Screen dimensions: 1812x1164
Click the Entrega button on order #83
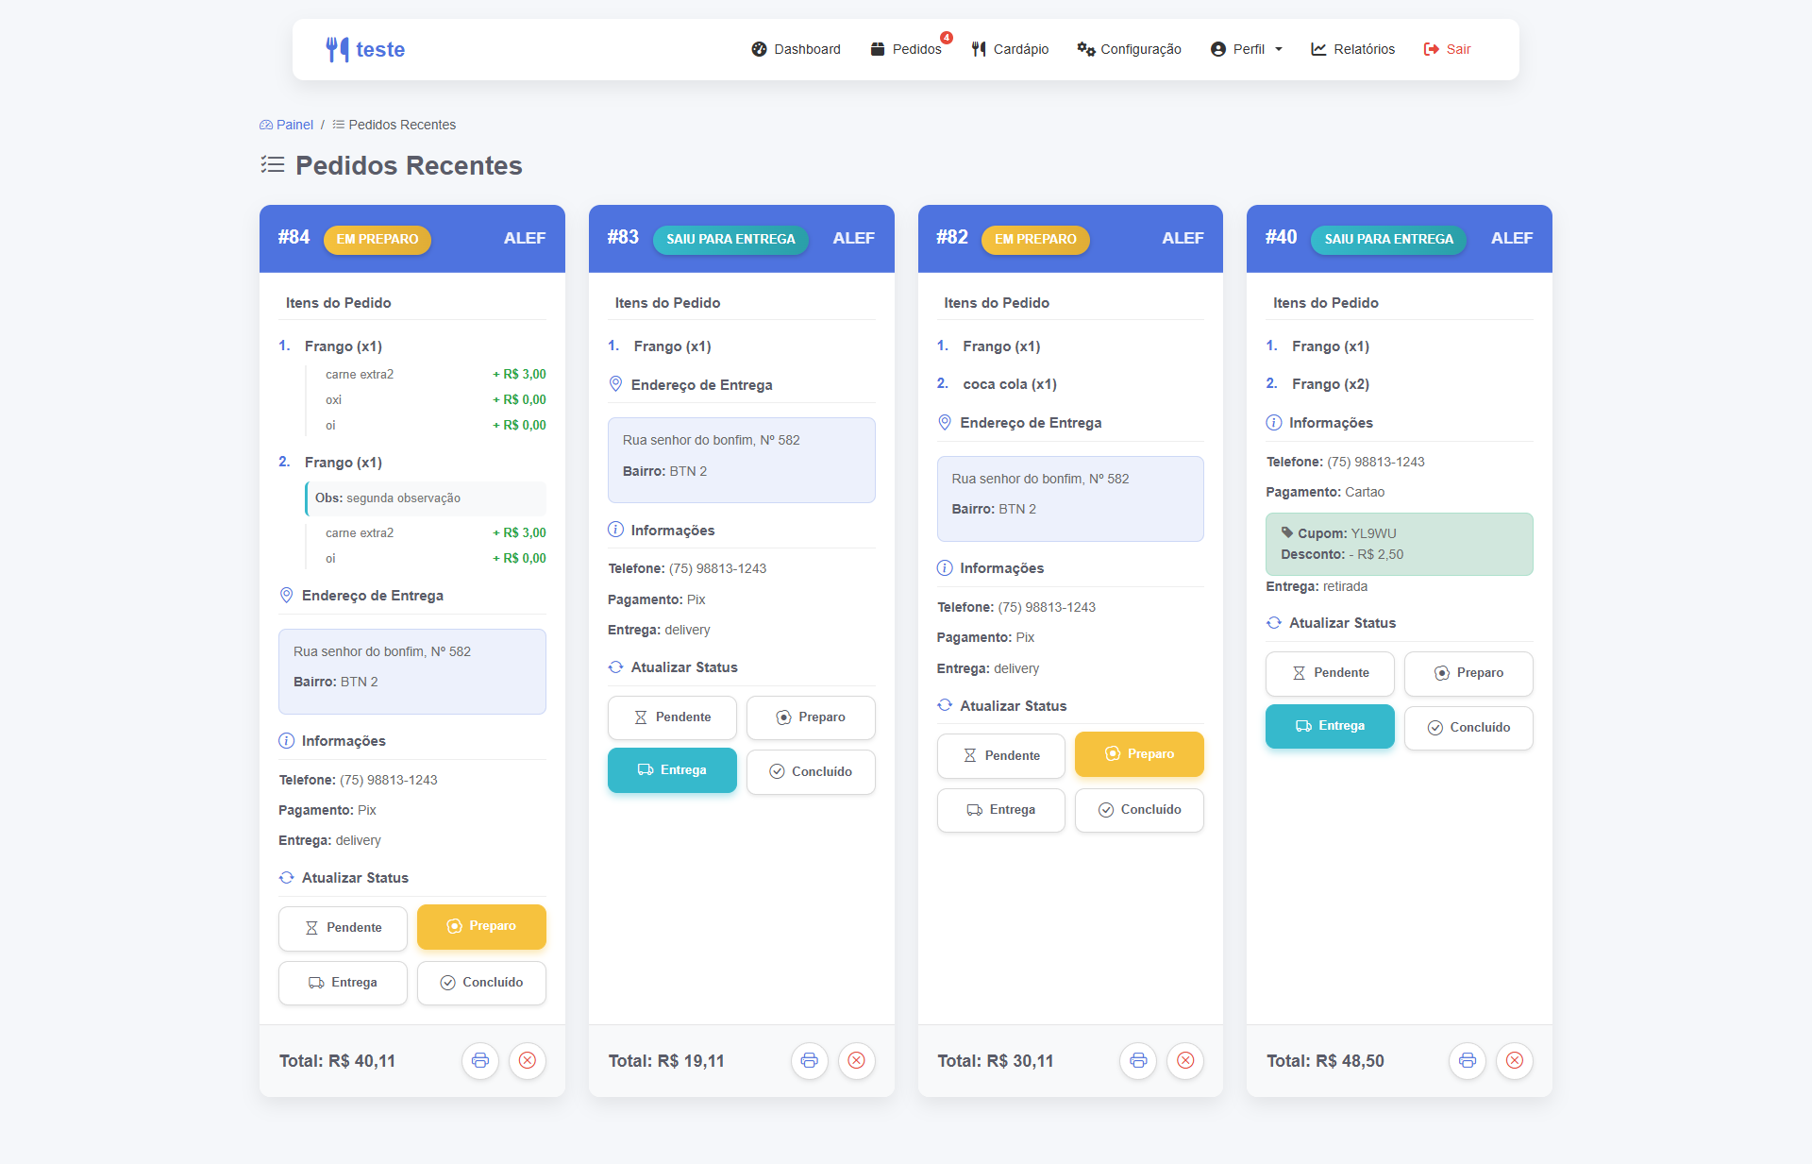click(x=672, y=770)
